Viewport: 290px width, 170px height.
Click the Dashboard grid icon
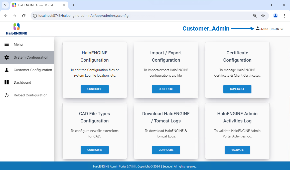(7, 82)
